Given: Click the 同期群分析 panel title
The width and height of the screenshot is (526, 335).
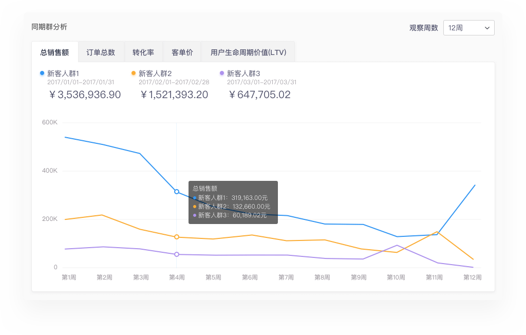Looking at the screenshot, I should coord(49,27).
